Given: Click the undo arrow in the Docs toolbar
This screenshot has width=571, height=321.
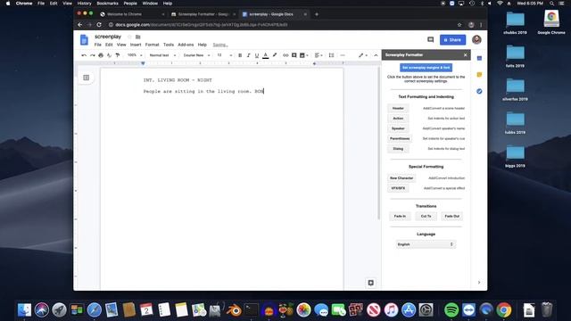Looking at the screenshot, I should point(84,55).
